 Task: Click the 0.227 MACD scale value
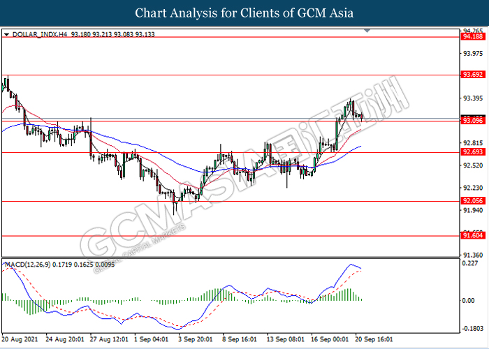470,264
